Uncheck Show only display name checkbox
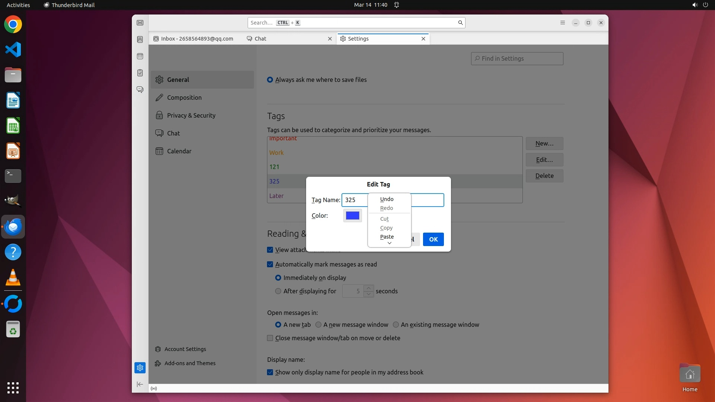 270,372
